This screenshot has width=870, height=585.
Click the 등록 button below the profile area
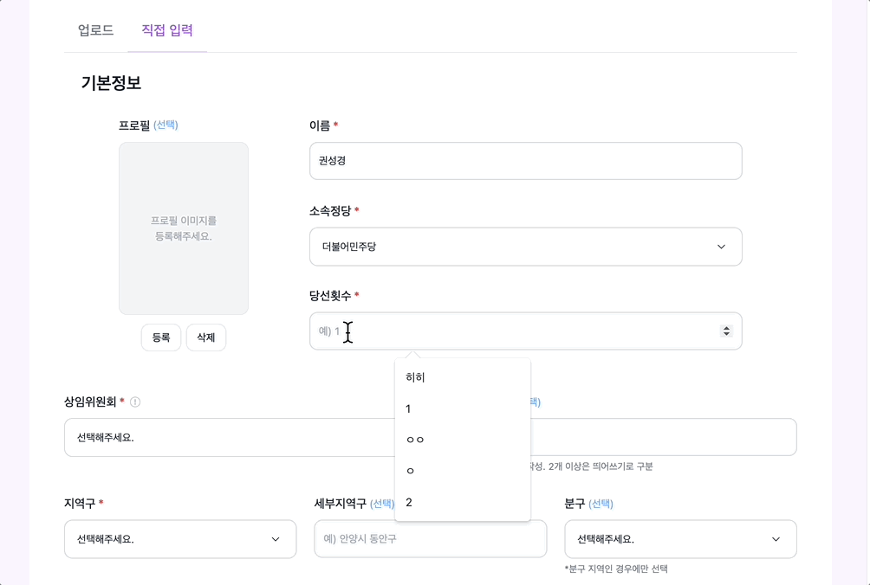[161, 337]
